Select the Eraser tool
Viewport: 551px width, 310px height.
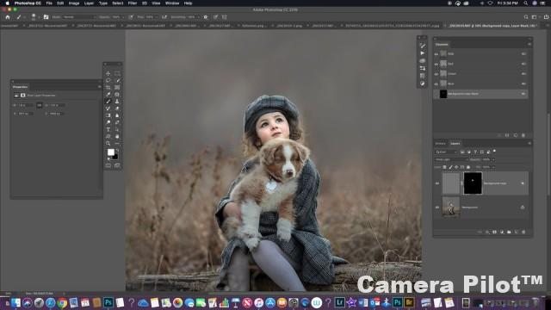(x=117, y=108)
